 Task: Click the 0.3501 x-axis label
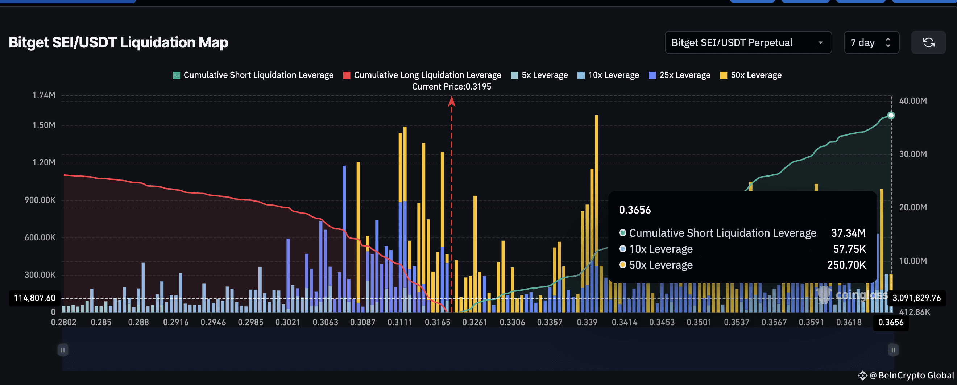(699, 322)
